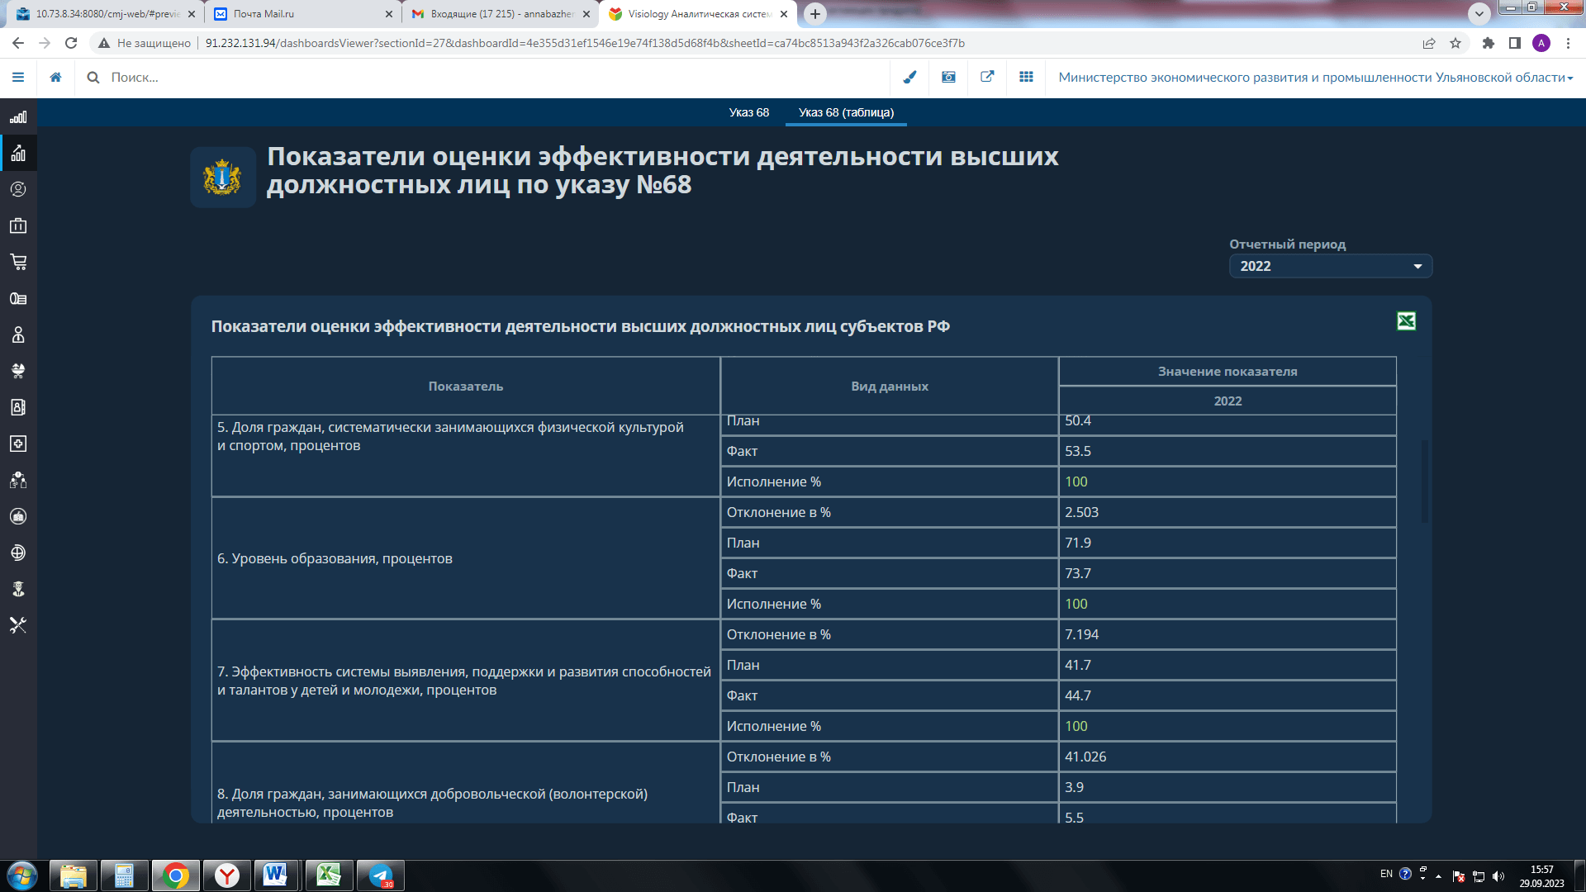Select the brush theme icon
Viewport: 1586px width, 892px height.
click(909, 77)
